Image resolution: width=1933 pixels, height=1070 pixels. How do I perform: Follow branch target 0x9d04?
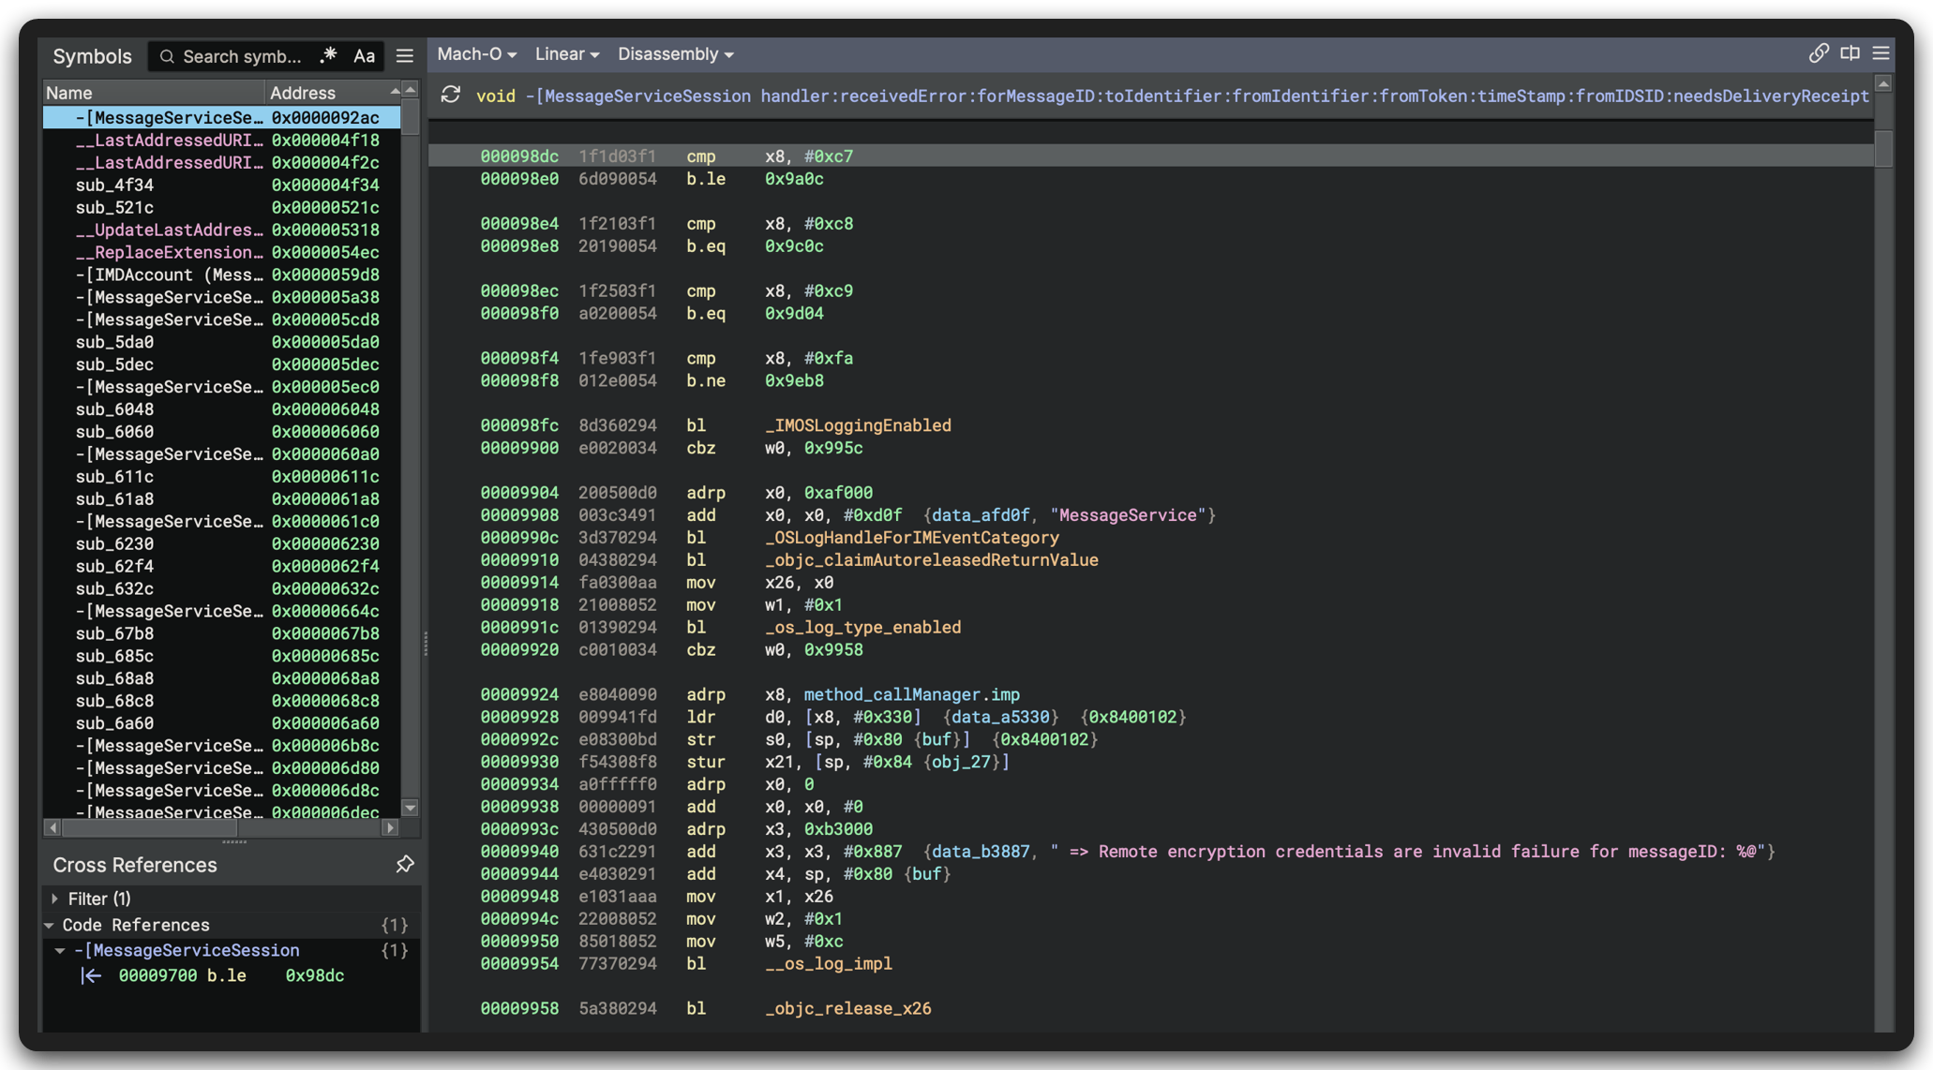[x=794, y=314]
